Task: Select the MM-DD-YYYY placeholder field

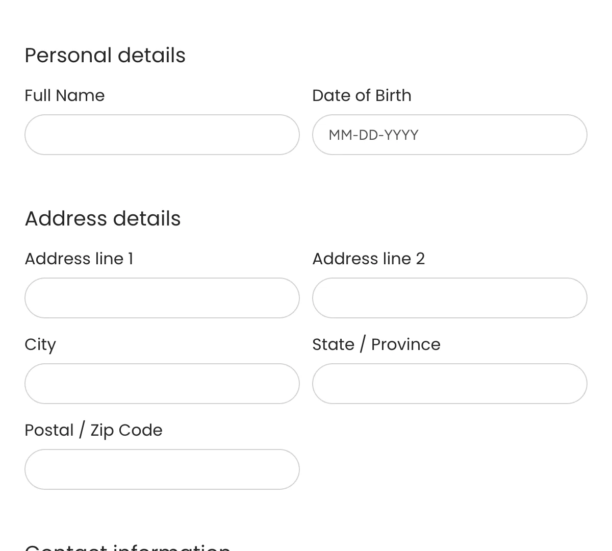Action: coord(449,135)
